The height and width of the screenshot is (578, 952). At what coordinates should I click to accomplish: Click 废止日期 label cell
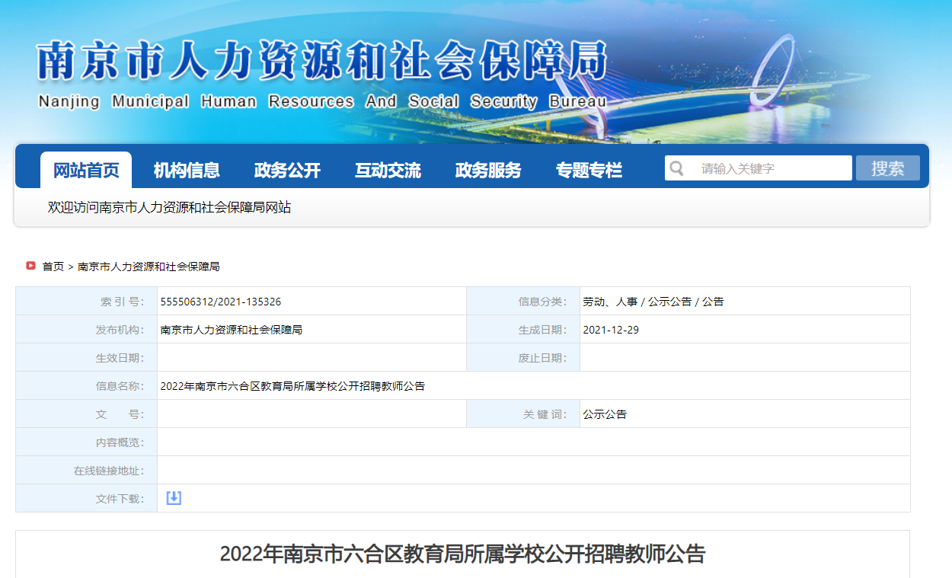click(523, 358)
